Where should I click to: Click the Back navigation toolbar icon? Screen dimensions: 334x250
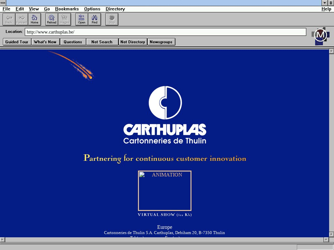click(9, 19)
